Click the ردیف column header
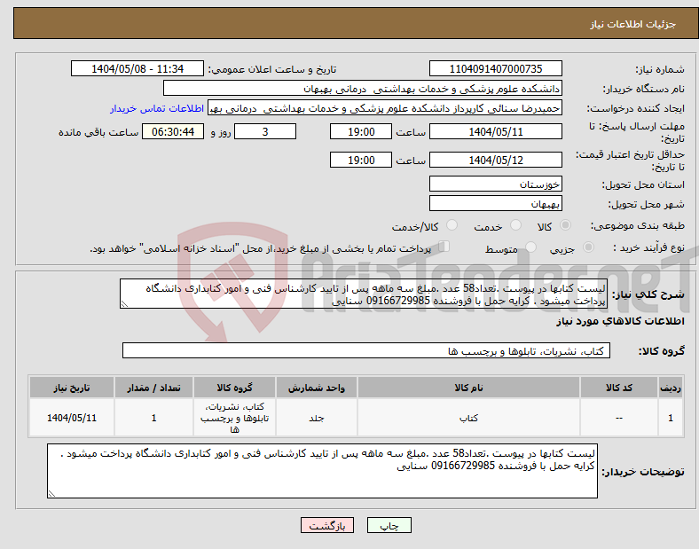The width and height of the screenshot is (699, 549). tap(671, 388)
